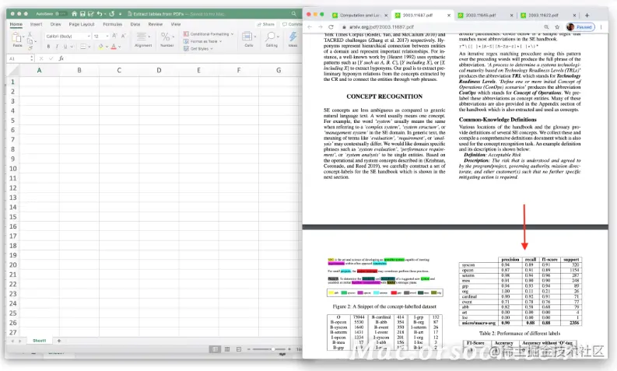Click the Paused profile button in browser
Image resolution: width=617 pixels, height=371 pixels.
tap(580, 27)
